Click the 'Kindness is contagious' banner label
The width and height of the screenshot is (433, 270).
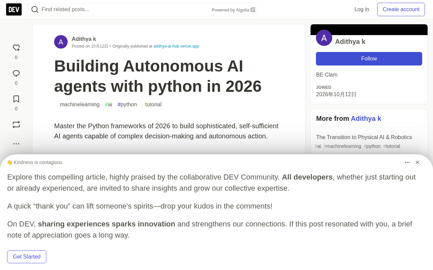point(35,162)
